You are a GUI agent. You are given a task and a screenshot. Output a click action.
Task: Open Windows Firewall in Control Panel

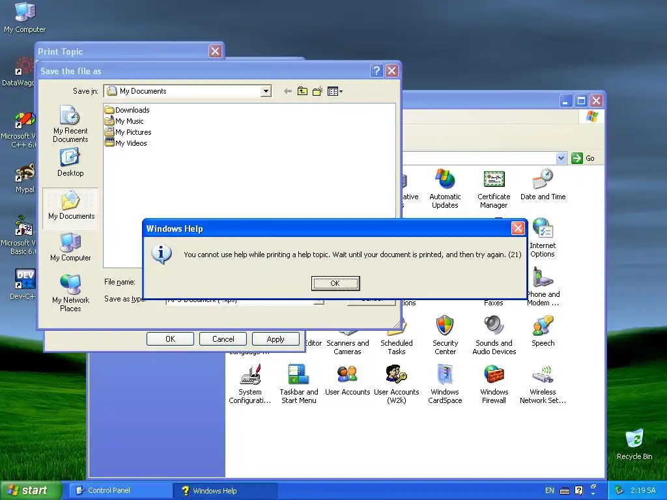pyautogui.click(x=494, y=384)
